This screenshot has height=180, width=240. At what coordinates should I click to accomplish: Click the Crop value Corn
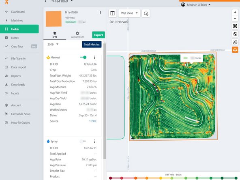[x=94, y=70]
